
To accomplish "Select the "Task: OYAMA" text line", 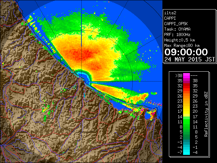I will point(177,29).
